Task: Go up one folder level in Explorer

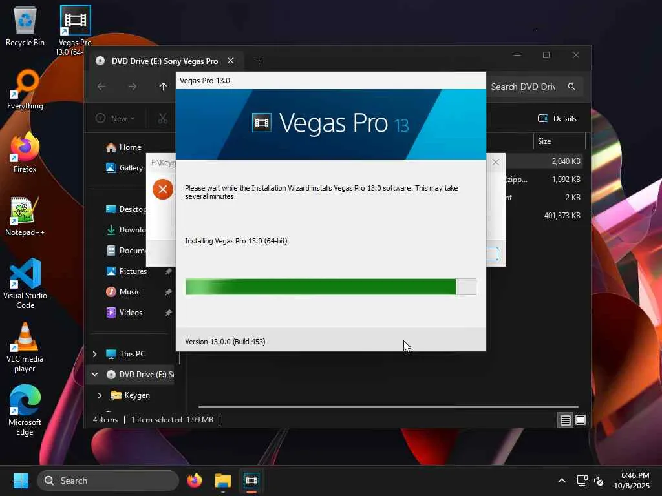Action: pyautogui.click(x=163, y=87)
